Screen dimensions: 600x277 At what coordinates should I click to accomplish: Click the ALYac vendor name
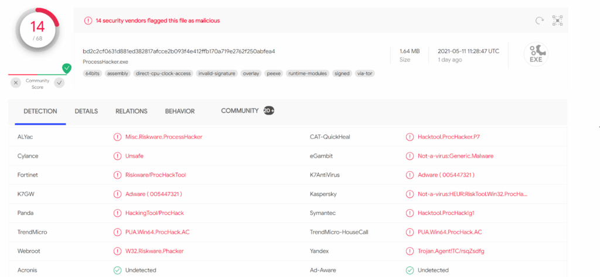click(x=25, y=137)
